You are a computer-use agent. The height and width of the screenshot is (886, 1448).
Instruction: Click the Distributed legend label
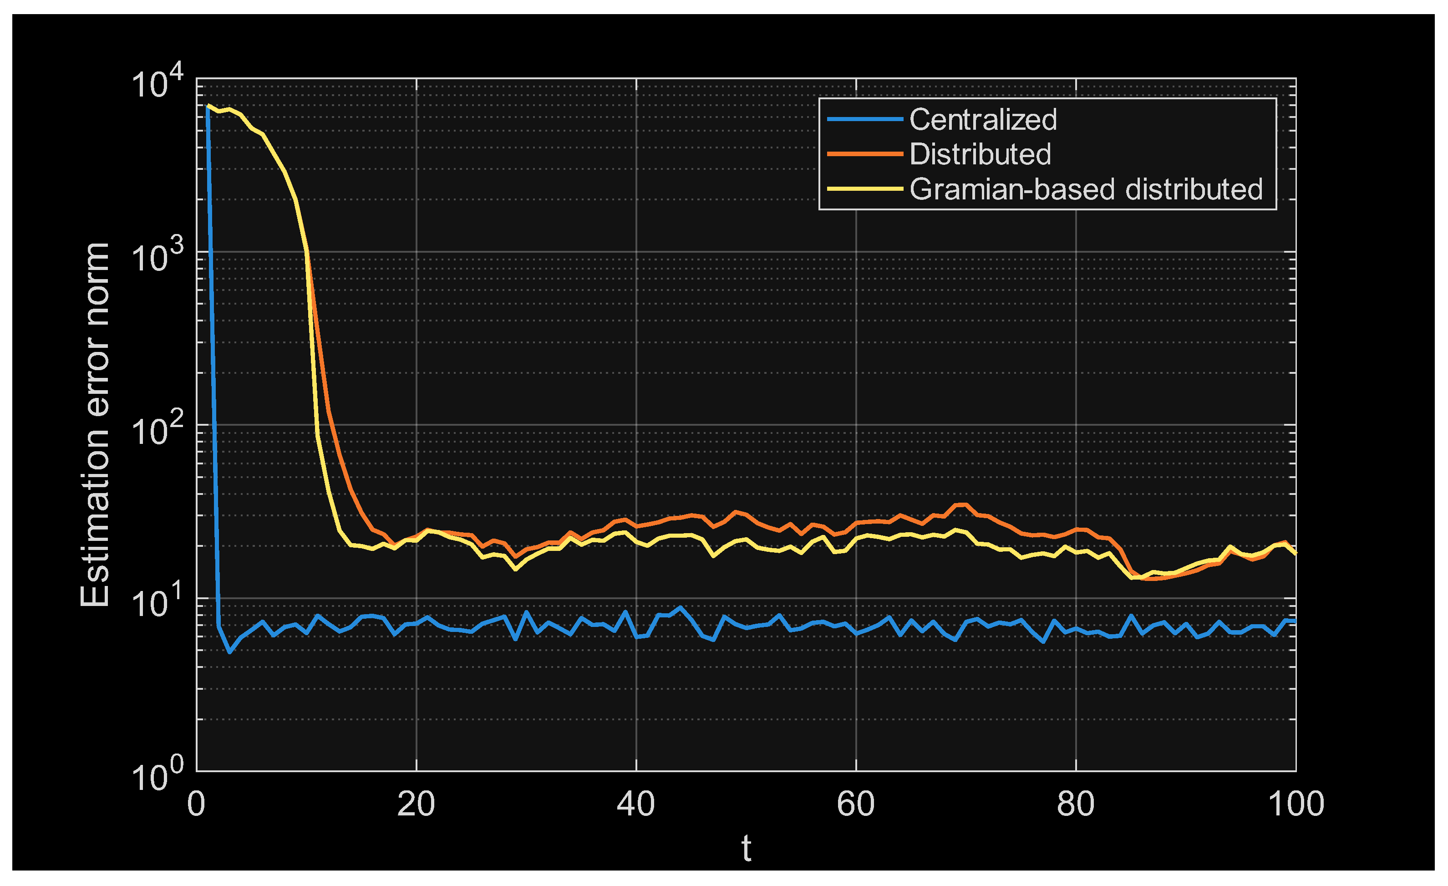coord(980,155)
